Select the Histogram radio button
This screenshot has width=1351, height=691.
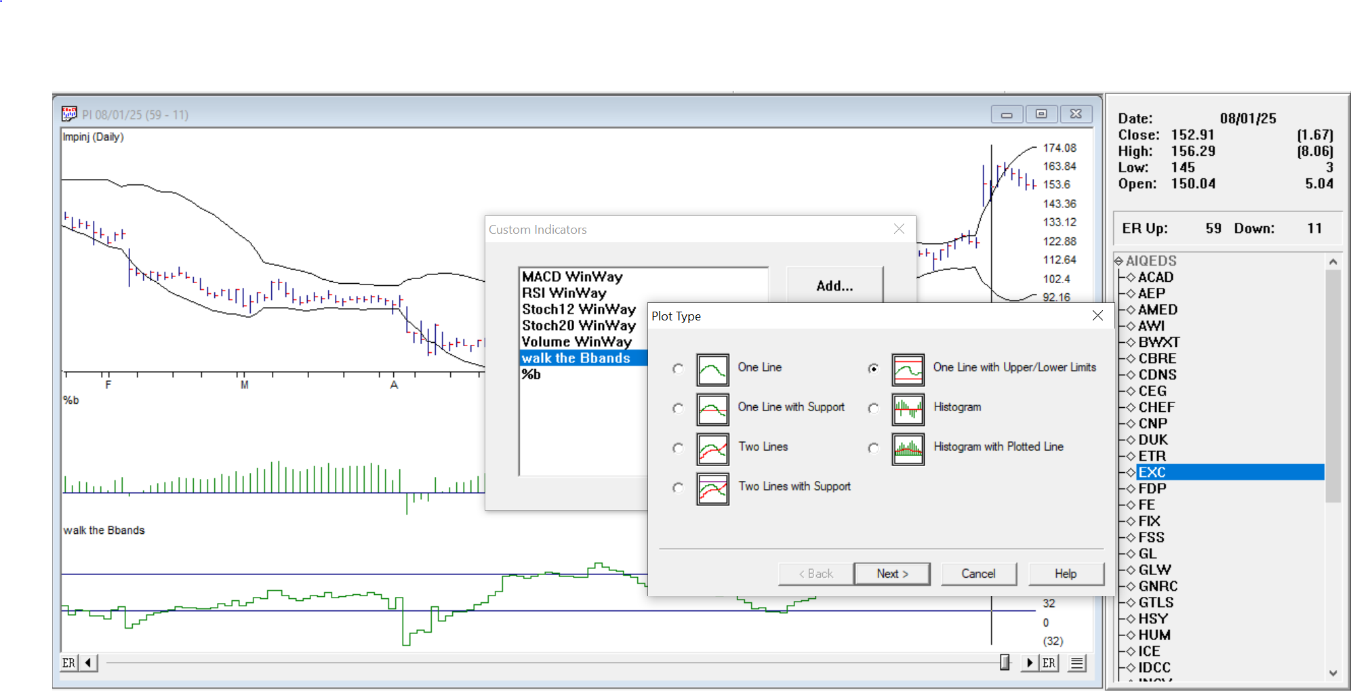point(873,408)
